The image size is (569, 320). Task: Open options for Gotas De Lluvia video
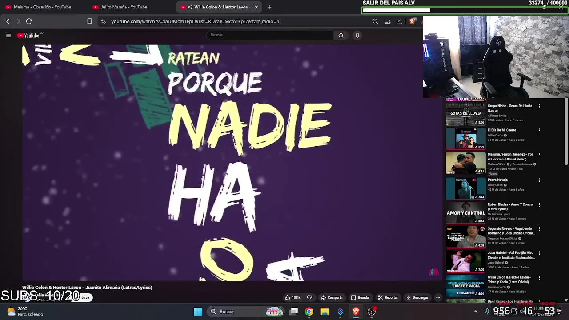539,107
